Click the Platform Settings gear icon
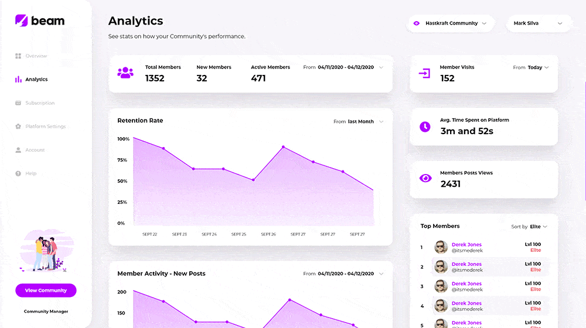This screenshot has width=586, height=328. [x=18, y=127]
